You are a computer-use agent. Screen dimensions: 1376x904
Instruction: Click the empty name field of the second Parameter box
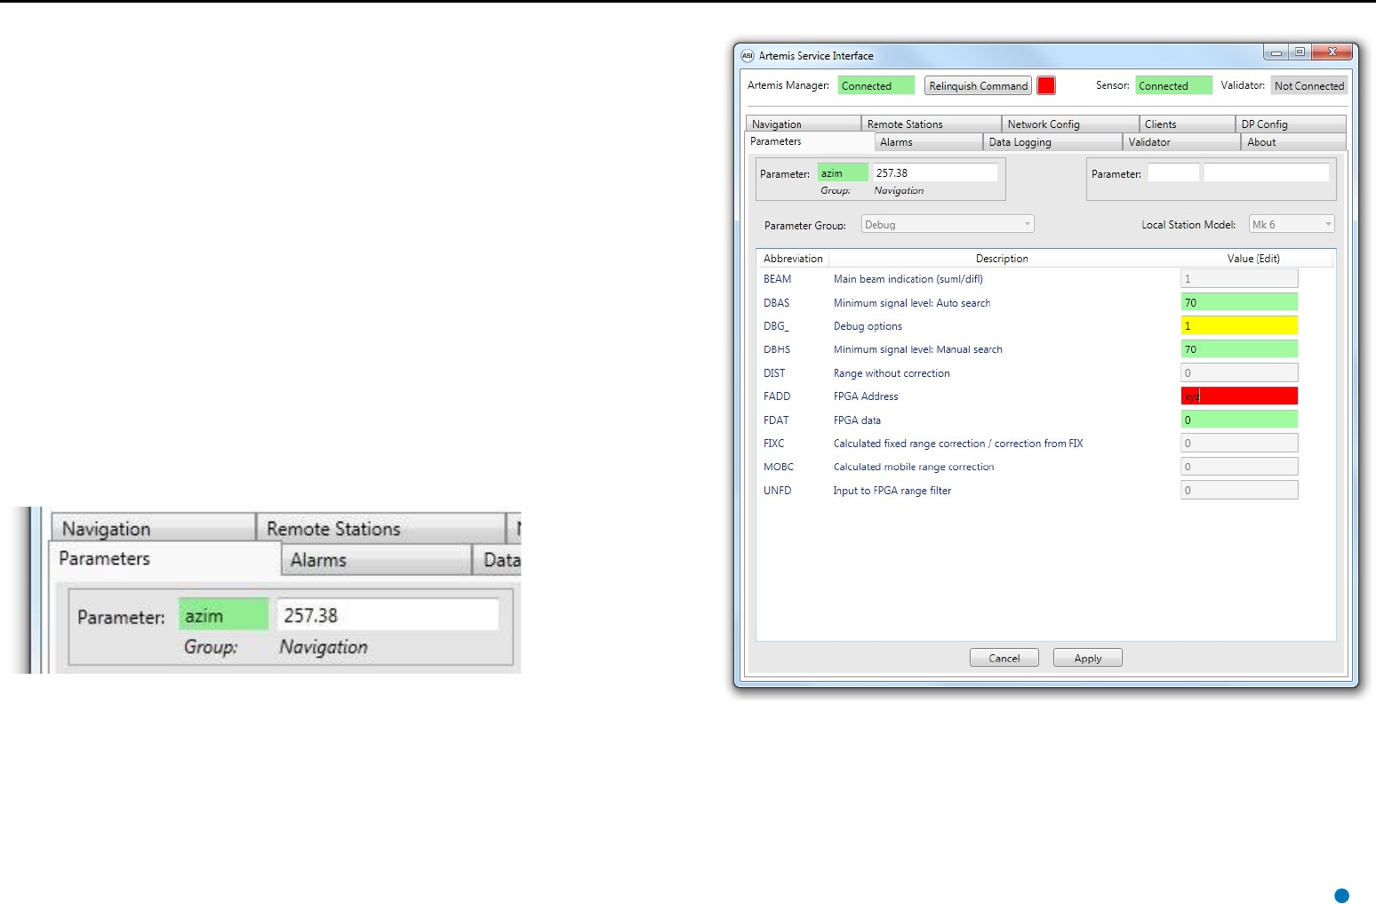[x=1173, y=172]
